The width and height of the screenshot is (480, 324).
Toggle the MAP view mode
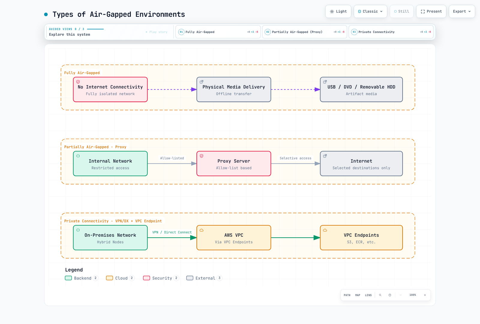pyautogui.click(x=358, y=295)
